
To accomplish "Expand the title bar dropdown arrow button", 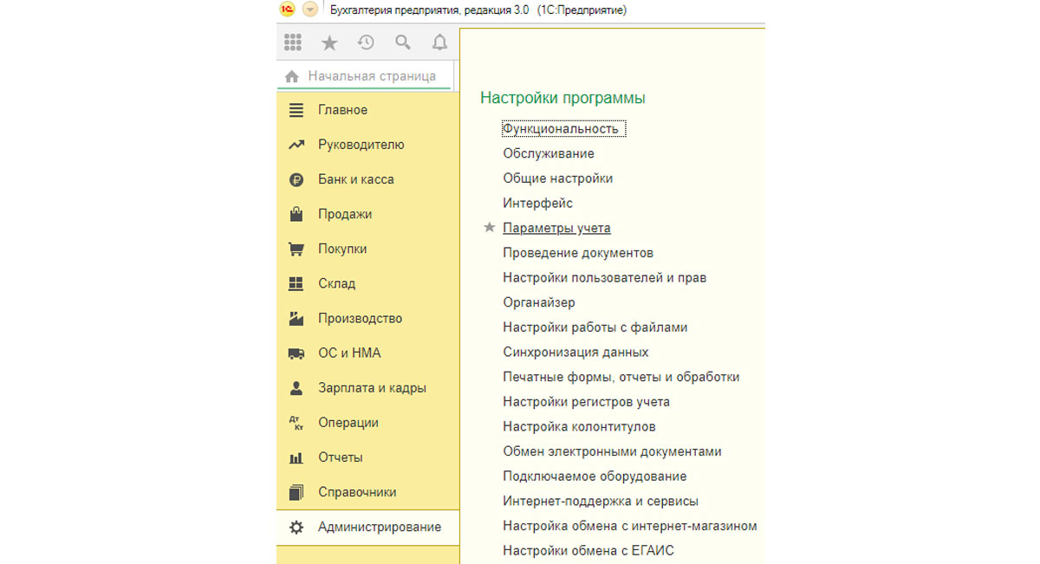I will tap(309, 10).
